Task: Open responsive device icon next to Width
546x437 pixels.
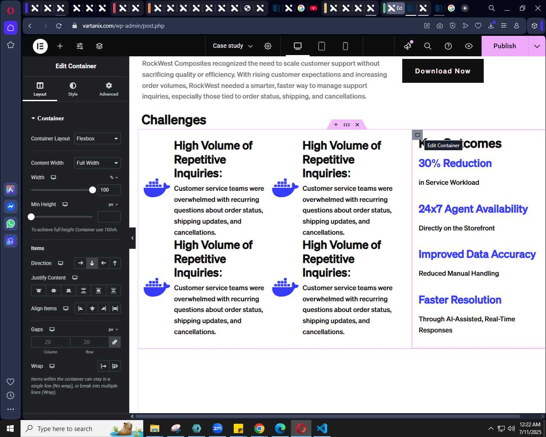Action: click(53, 178)
